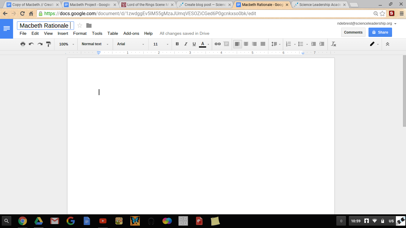
Task: Open the Arial font dropdown
Action: click(x=130, y=44)
